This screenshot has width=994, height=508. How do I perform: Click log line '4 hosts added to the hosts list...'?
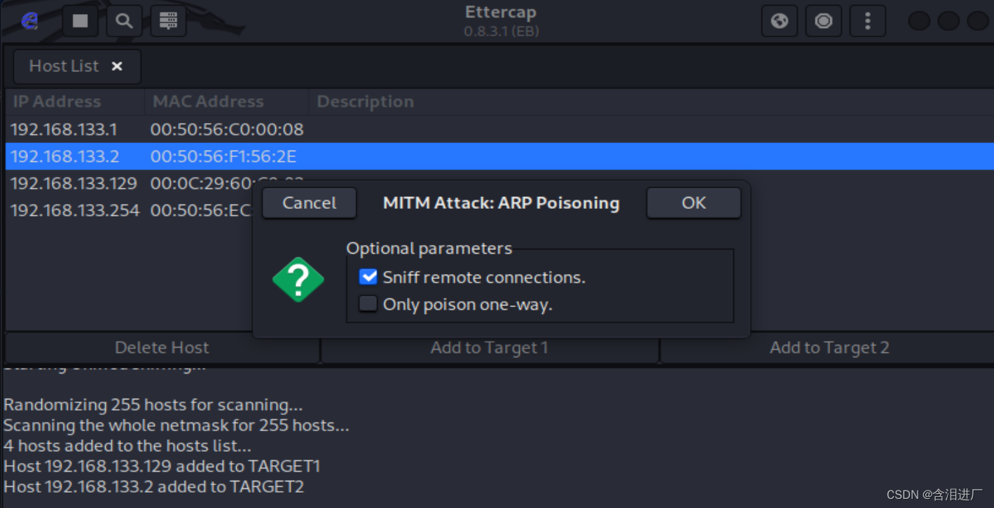[x=127, y=446]
